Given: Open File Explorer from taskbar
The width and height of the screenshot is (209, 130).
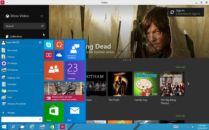Looking at the screenshot, I should [42, 127].
